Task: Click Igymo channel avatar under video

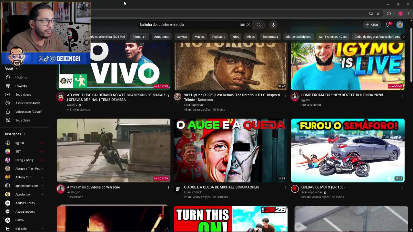Action: click(x=295, y=97)
